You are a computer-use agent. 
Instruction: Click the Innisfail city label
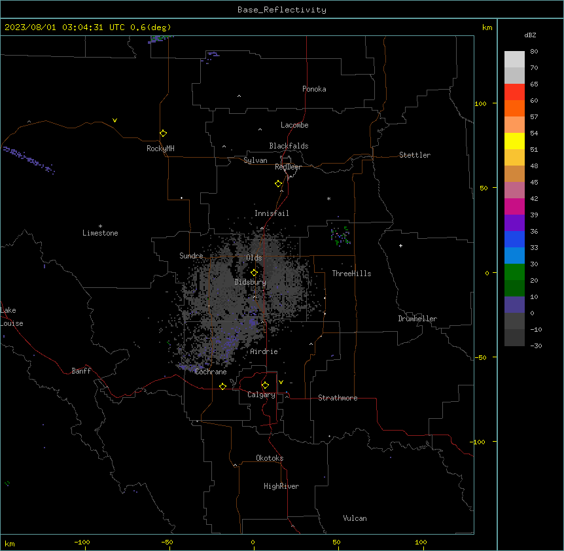pos(272,213)
